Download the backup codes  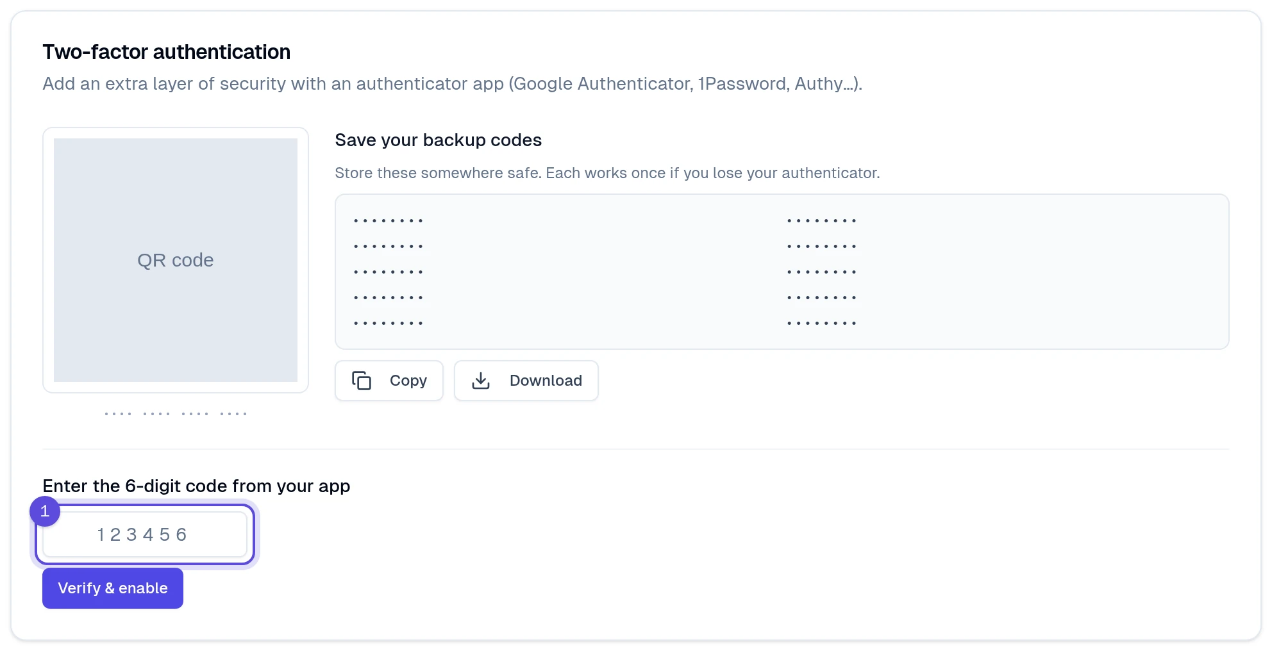[x=526, y=381]
